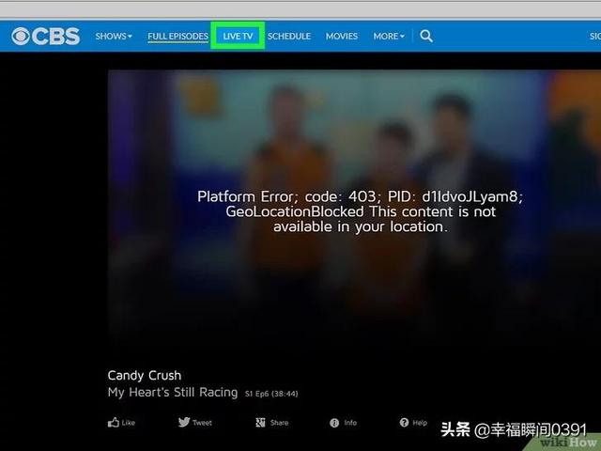
Task: Expand the SHOWS dropdown menu
Action: [x=114, y=36]
